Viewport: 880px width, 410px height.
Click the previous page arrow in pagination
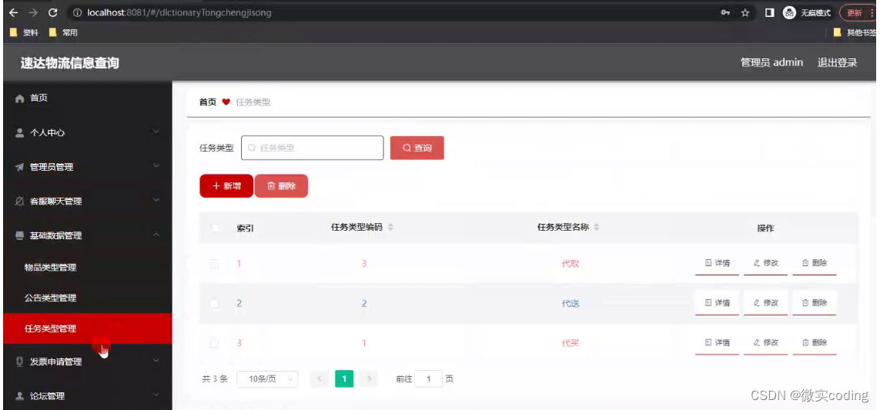320,379
